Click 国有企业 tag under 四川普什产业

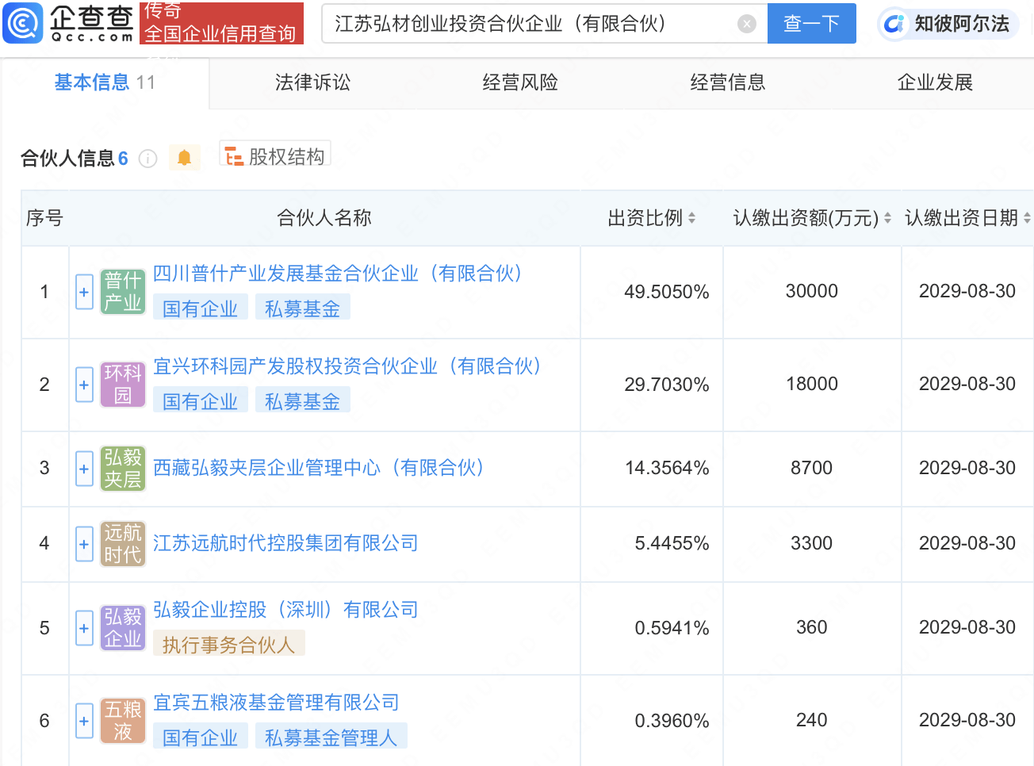click(x=201, y=308)
